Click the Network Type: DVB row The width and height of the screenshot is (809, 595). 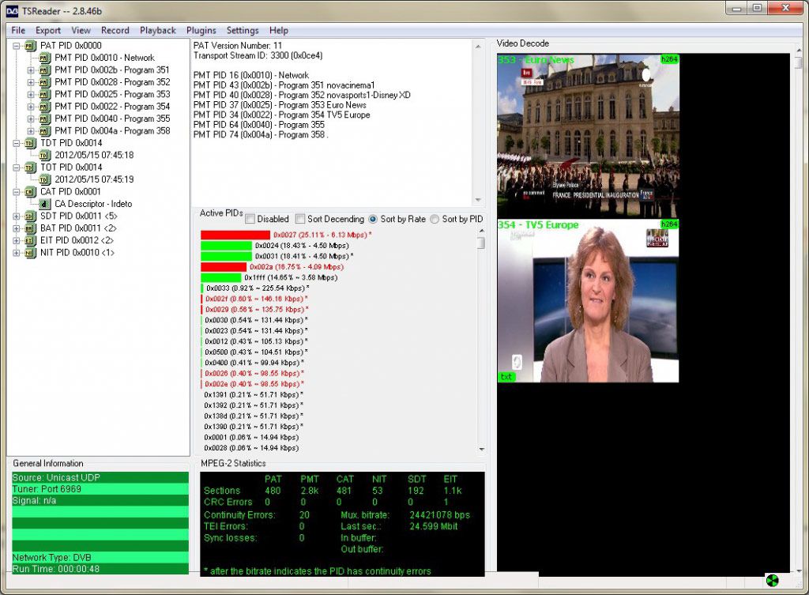[100, 558]
